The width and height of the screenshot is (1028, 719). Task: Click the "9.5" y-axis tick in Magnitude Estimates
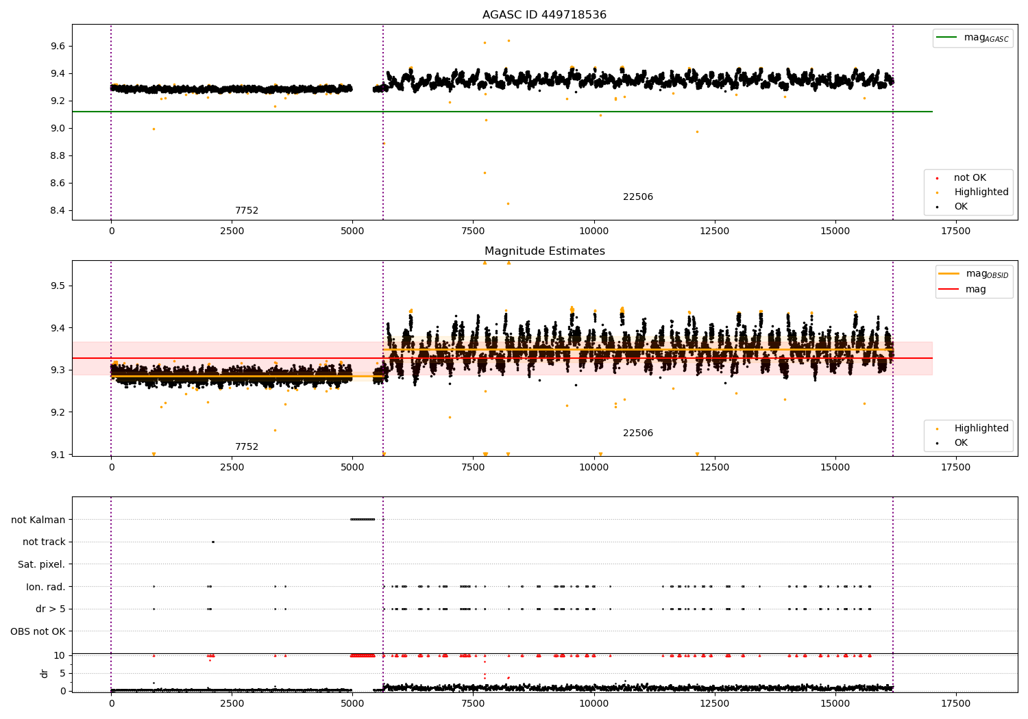58,286
